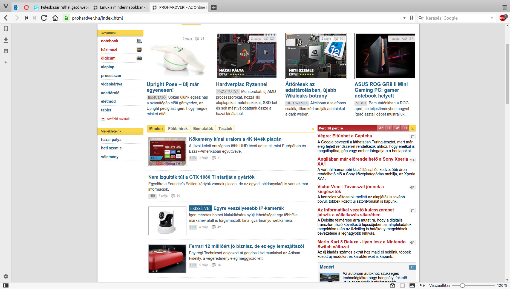Switch to the pinned red Opera tab
Image resolution: width=510 pixels, height=289 pixels.
click(26, 7)
